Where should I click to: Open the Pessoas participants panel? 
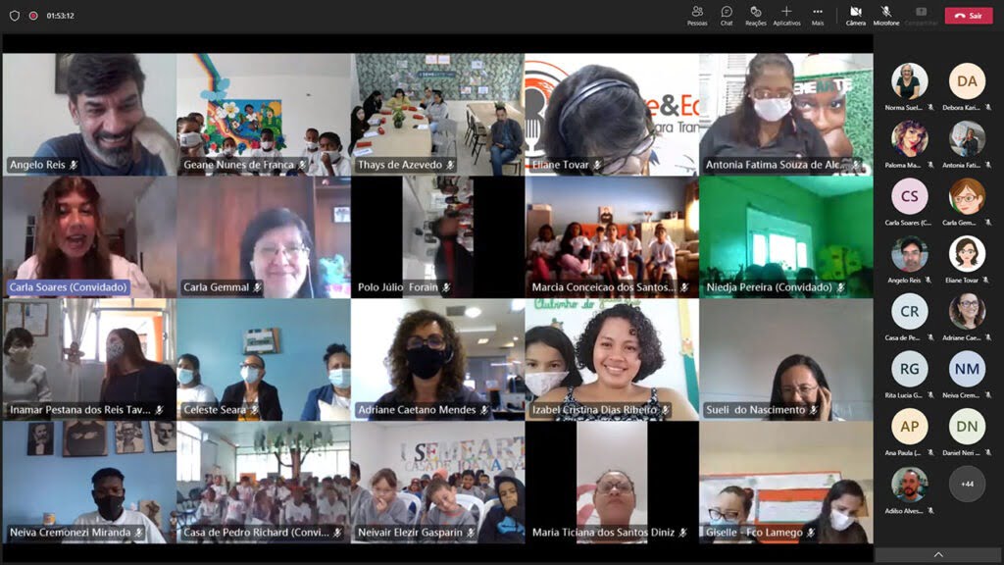point(697,15)
